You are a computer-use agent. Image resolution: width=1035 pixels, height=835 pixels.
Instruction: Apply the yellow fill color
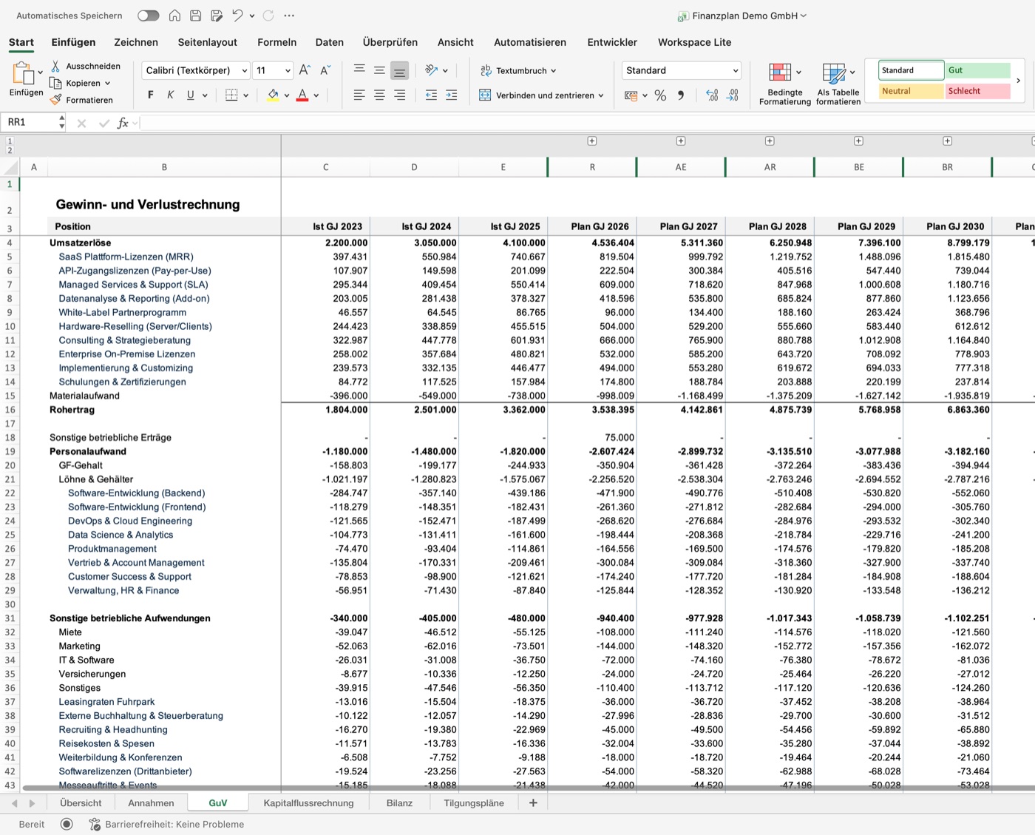(x=273, y=95)
